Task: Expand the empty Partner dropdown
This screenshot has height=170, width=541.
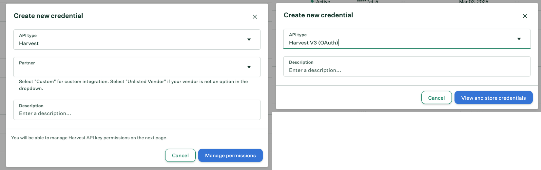Action: pos(131,67)
